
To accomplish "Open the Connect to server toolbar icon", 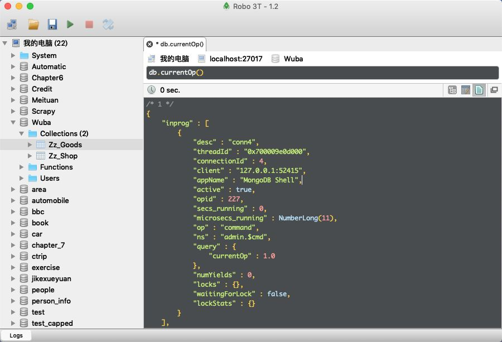I will [12, 25].
